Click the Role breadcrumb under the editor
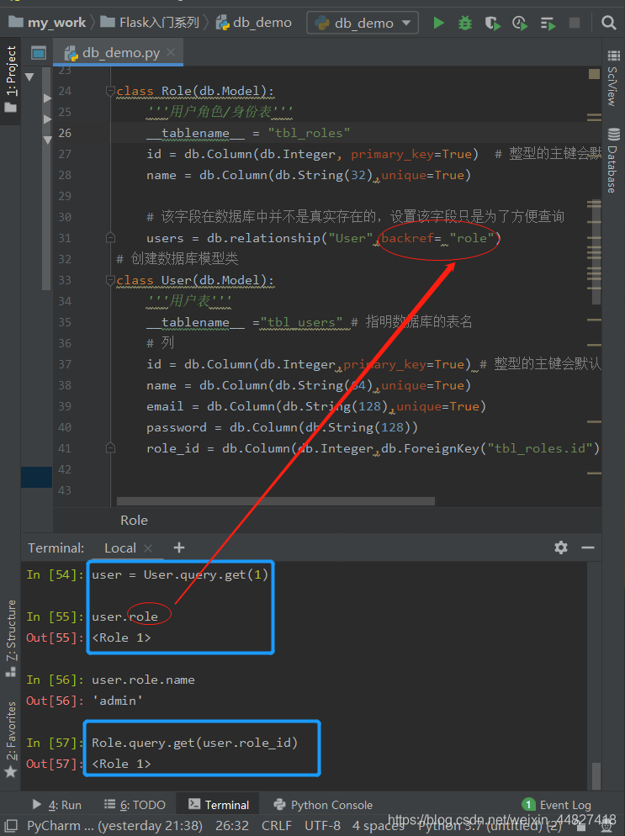The image size is (625, 836). coord(135,521)
